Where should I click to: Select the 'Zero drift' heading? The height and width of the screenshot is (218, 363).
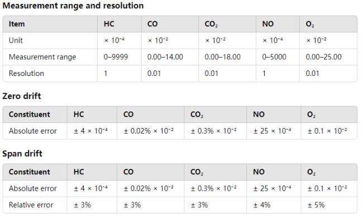tap(22, 96)
